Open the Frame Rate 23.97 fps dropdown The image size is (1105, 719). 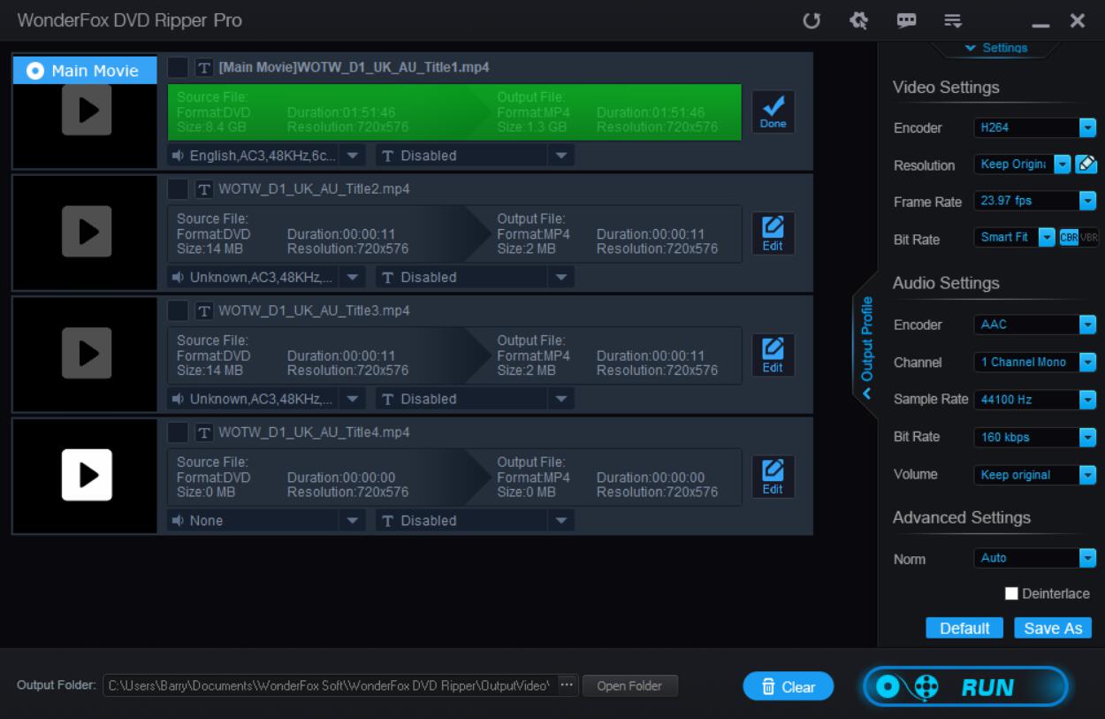(x=1034, y=202)
